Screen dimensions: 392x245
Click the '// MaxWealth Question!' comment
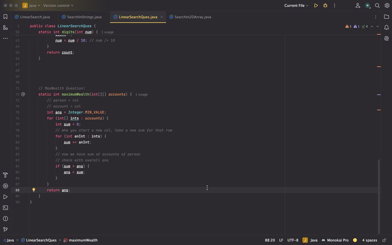(61, 88)
